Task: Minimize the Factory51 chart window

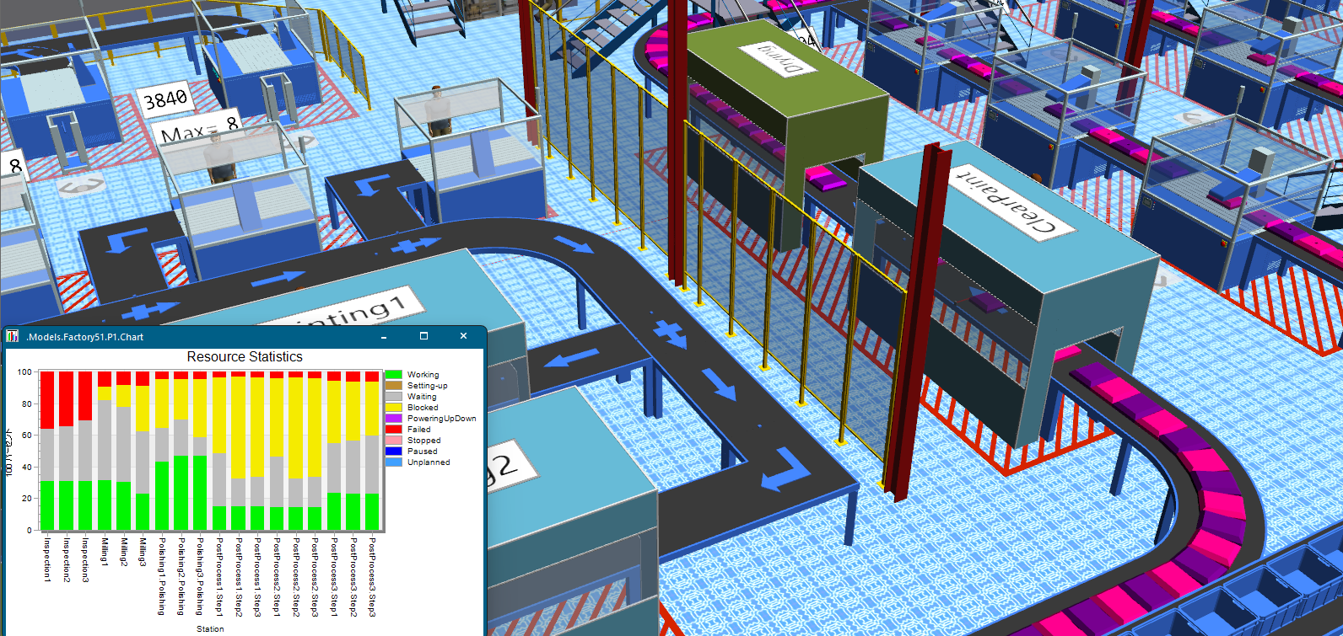Action: 384,337
